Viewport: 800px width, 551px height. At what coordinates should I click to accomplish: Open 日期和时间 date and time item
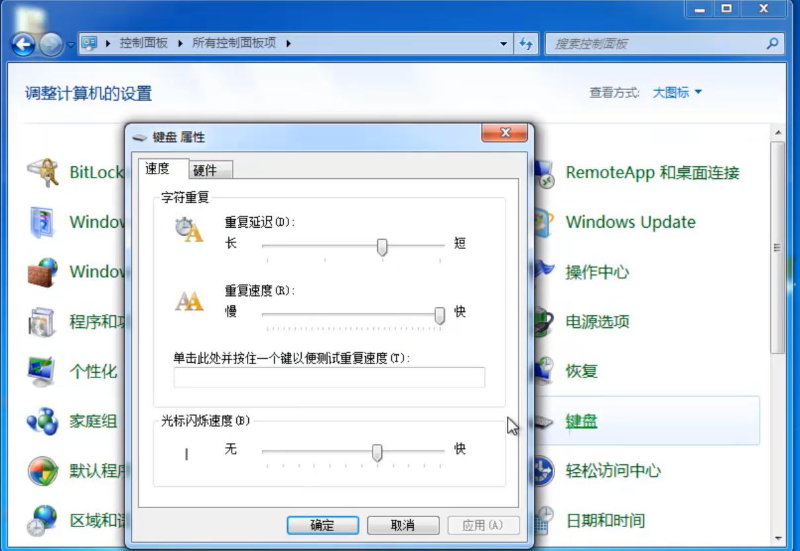tap(605, 521)
